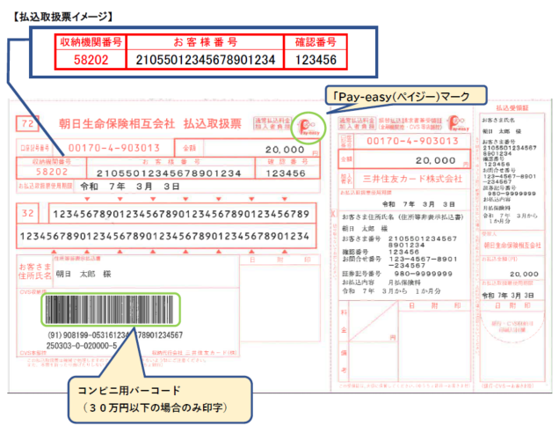Click the 20,000 amount on the left slip
Viewport: 559px width, 426px height.
click(285, 150)
